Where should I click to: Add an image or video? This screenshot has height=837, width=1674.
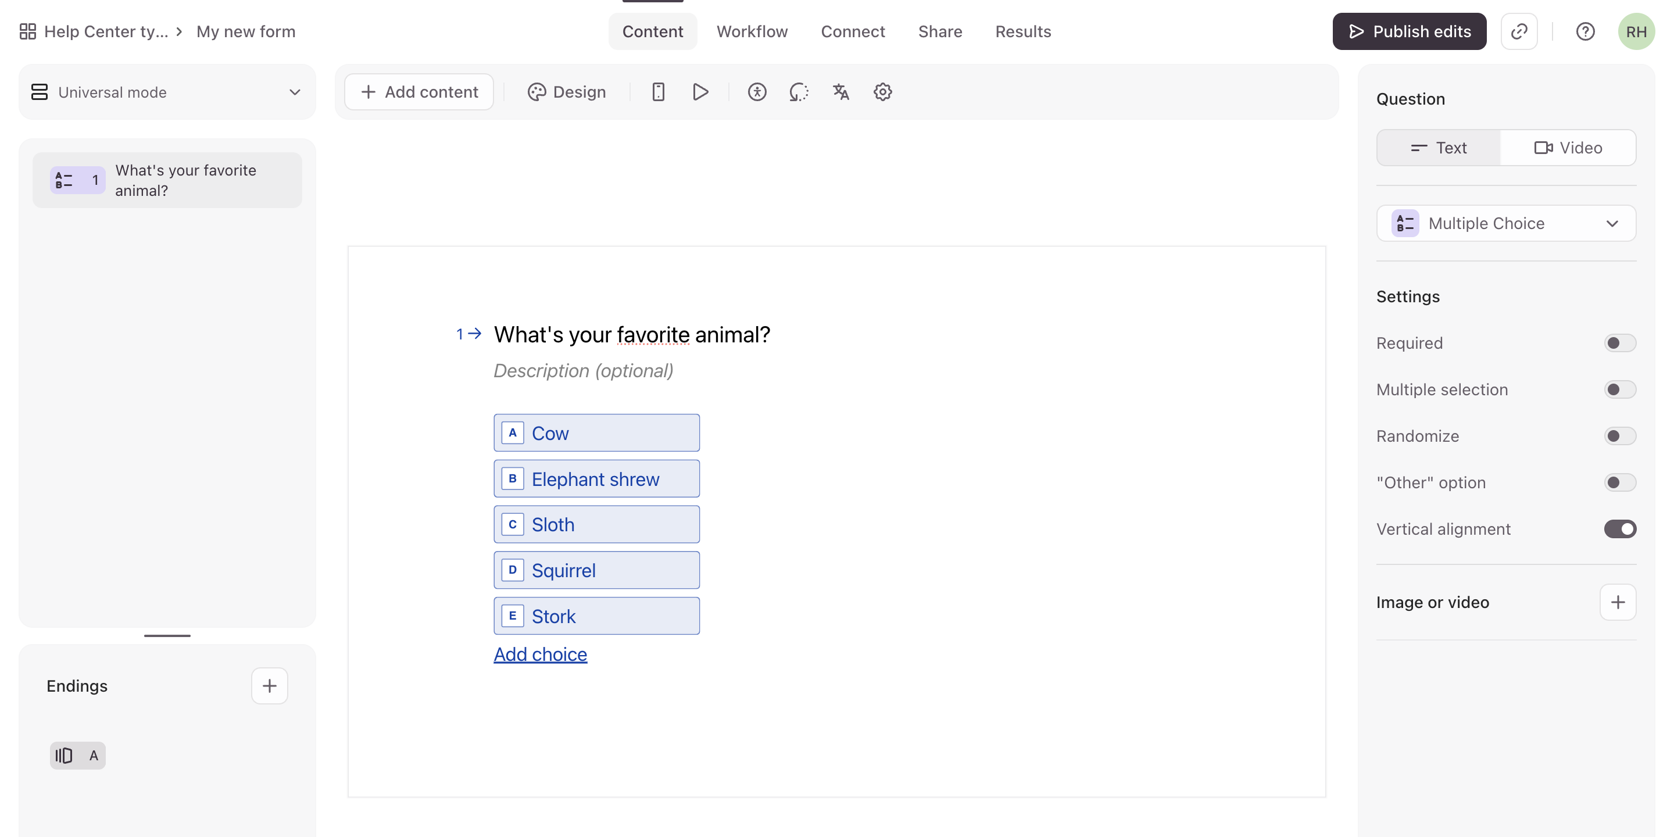pos(1618,602)
